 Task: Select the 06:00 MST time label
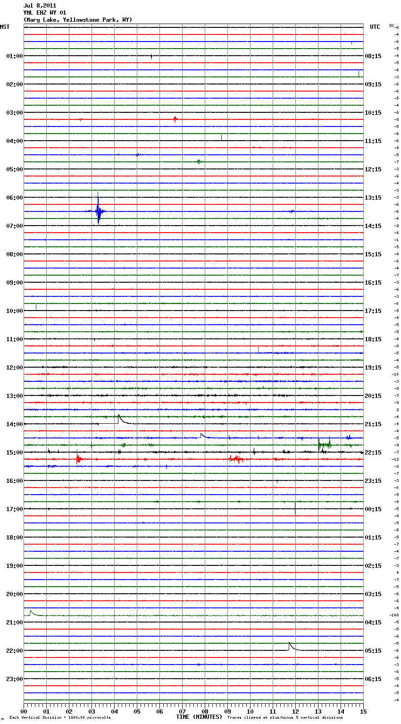pos(14,198)
